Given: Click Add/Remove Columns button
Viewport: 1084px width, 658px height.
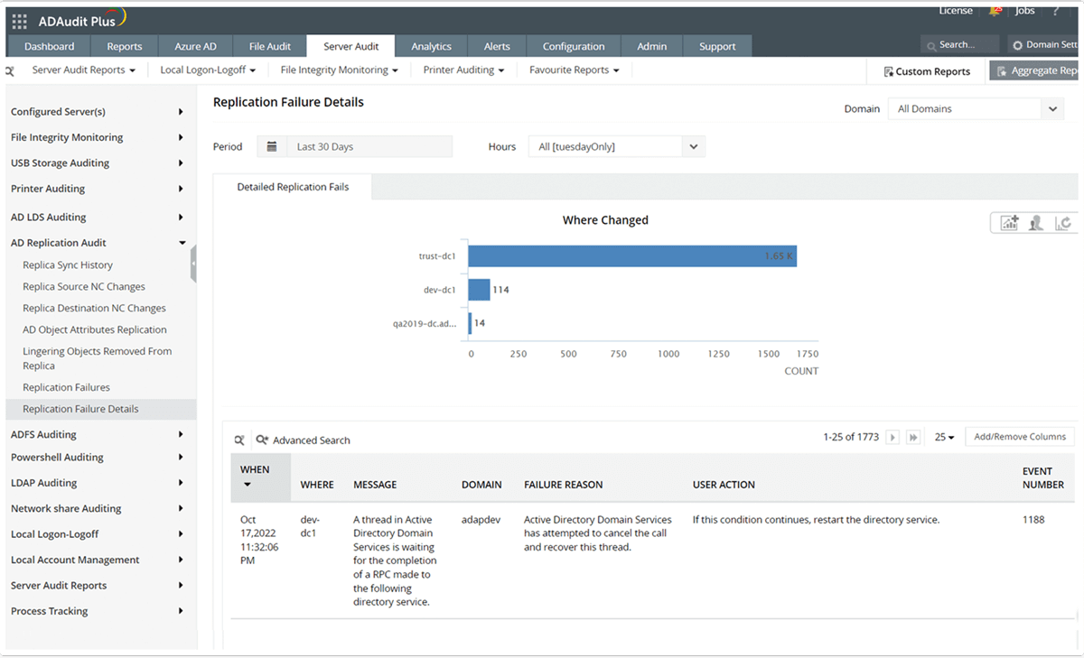Looking at the screenshot, I should 1020,437.
